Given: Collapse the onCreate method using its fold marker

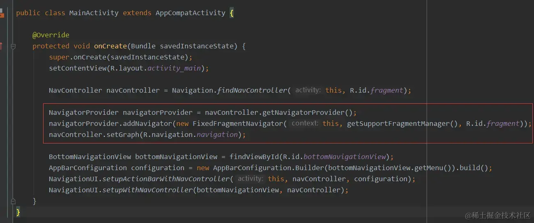Looking at the screenshot, I should [13, 47].
